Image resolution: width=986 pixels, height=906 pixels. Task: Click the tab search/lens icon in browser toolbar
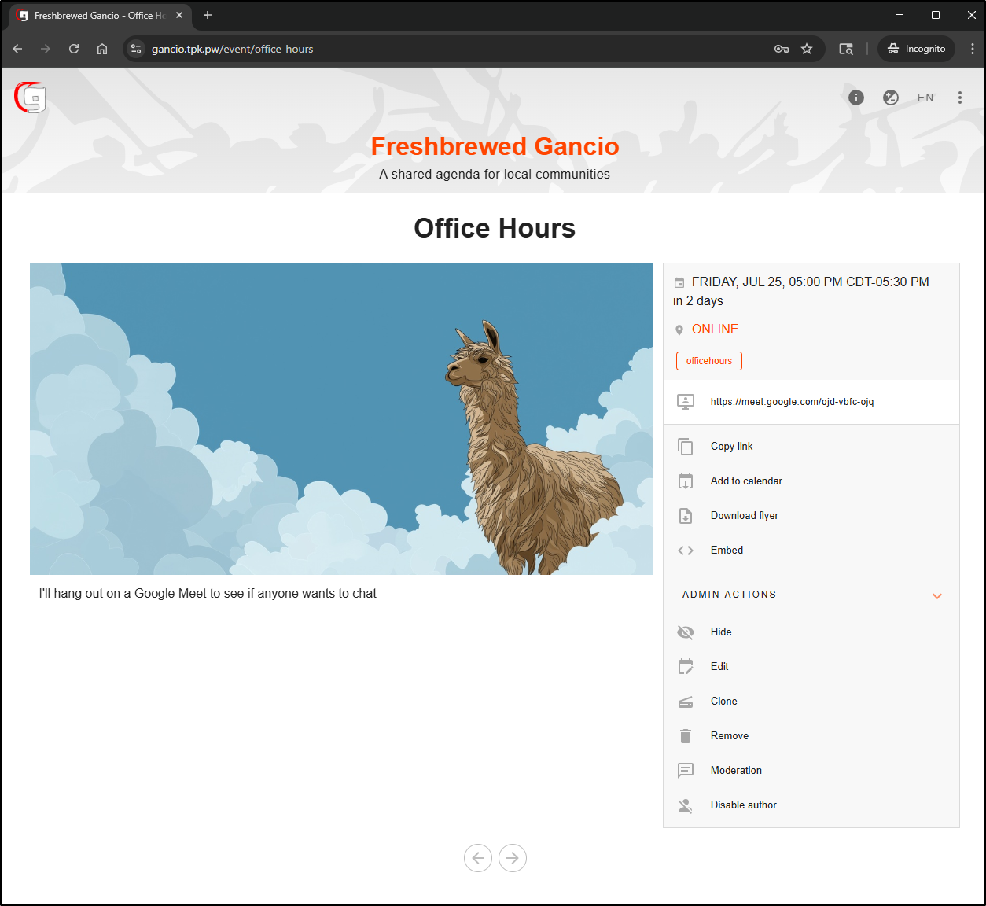click(846, 49)
